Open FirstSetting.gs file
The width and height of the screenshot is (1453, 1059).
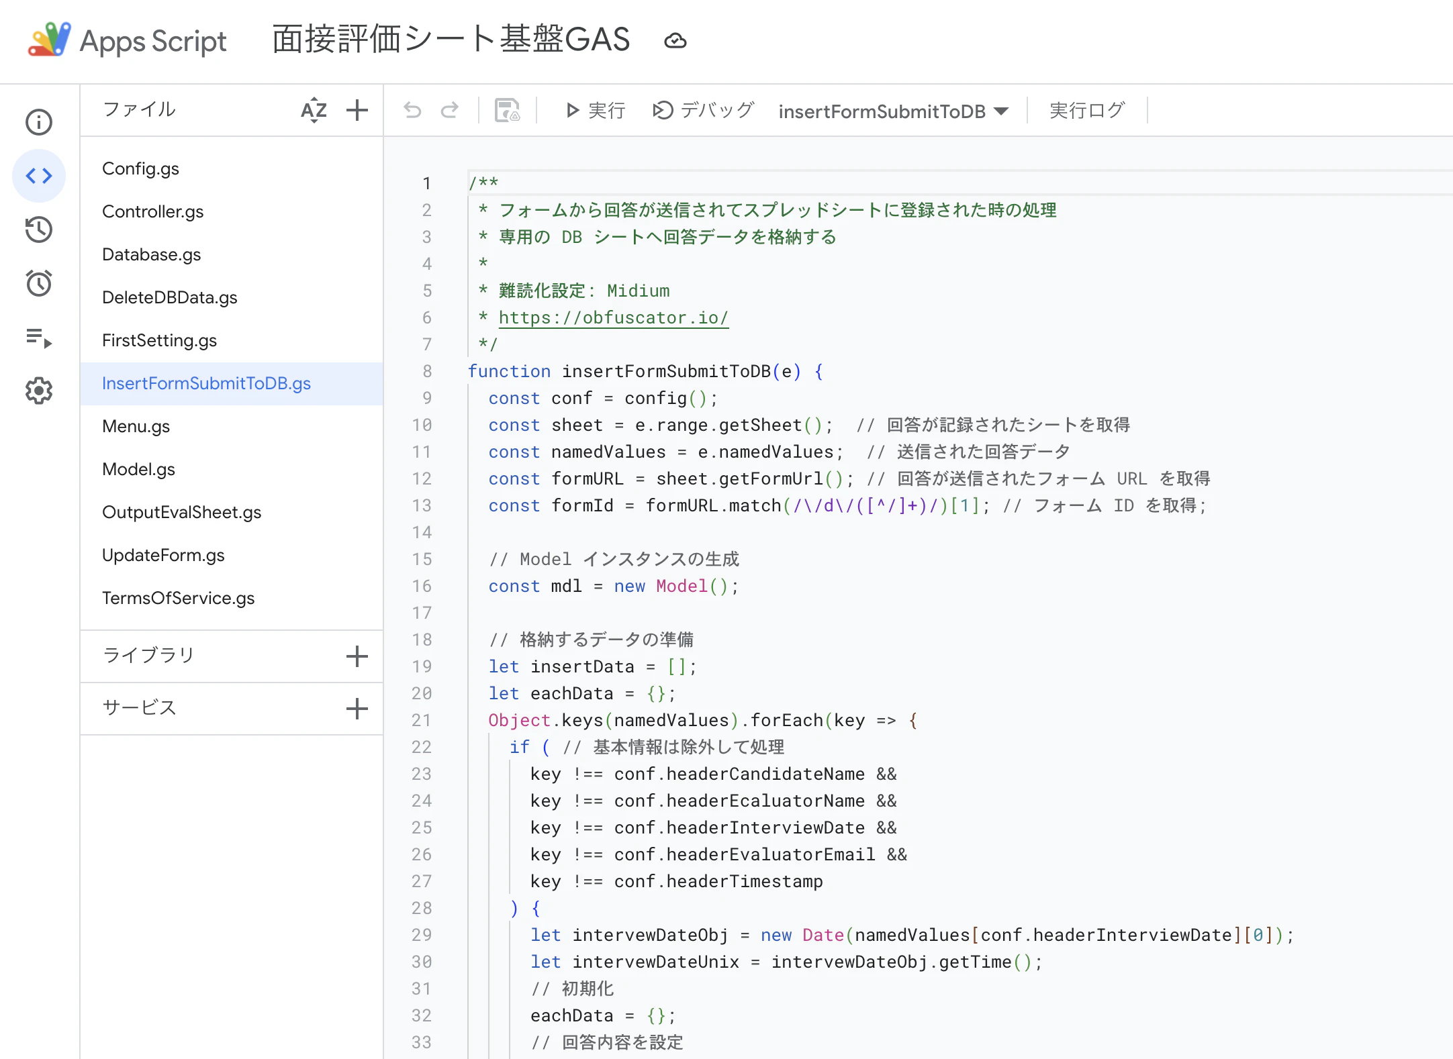232,340
